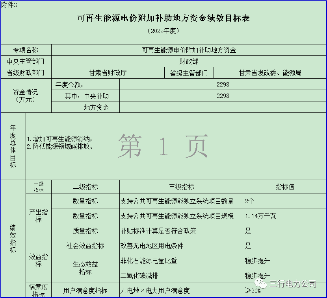
Task: Select the title cell 可再生能源电价附加补助地方资金绩效目标表
Action: pos(163,18)
